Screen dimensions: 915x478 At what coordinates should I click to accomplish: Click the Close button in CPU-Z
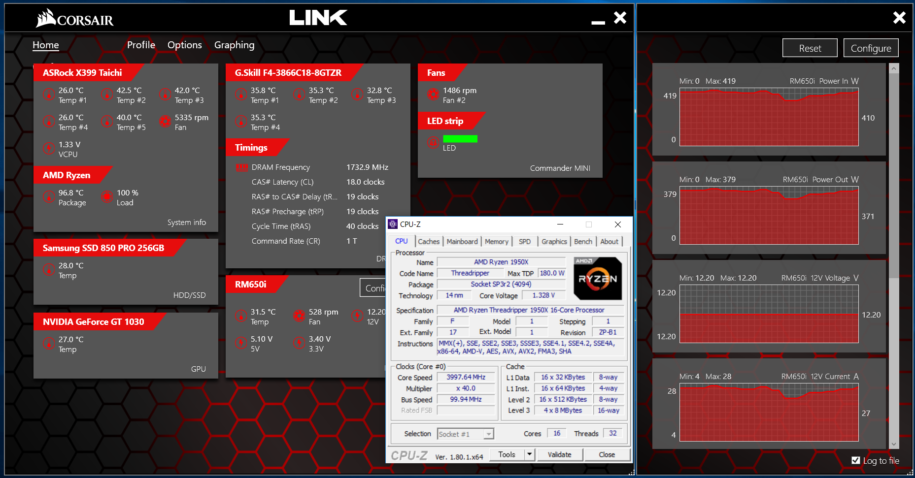[607, 454]
